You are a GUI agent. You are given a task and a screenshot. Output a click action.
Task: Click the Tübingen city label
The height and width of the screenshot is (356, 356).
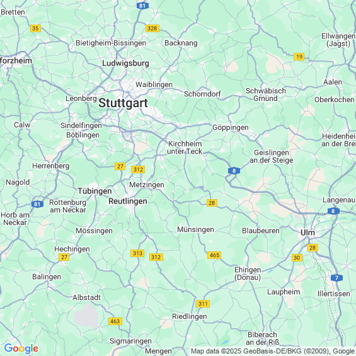(x=95, y=191)
